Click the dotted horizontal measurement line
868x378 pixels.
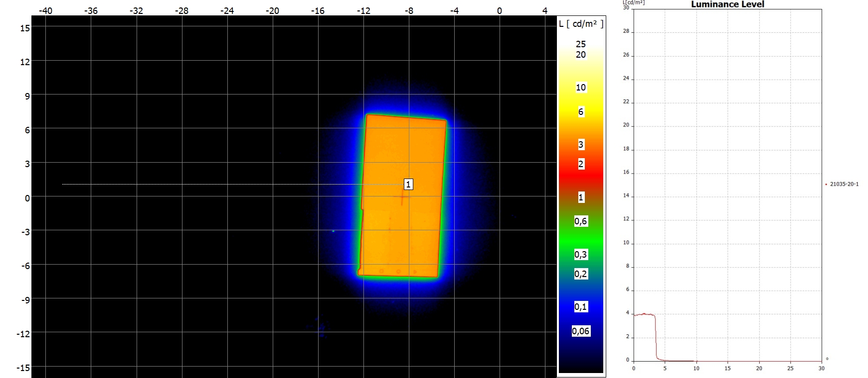[224, 185]
